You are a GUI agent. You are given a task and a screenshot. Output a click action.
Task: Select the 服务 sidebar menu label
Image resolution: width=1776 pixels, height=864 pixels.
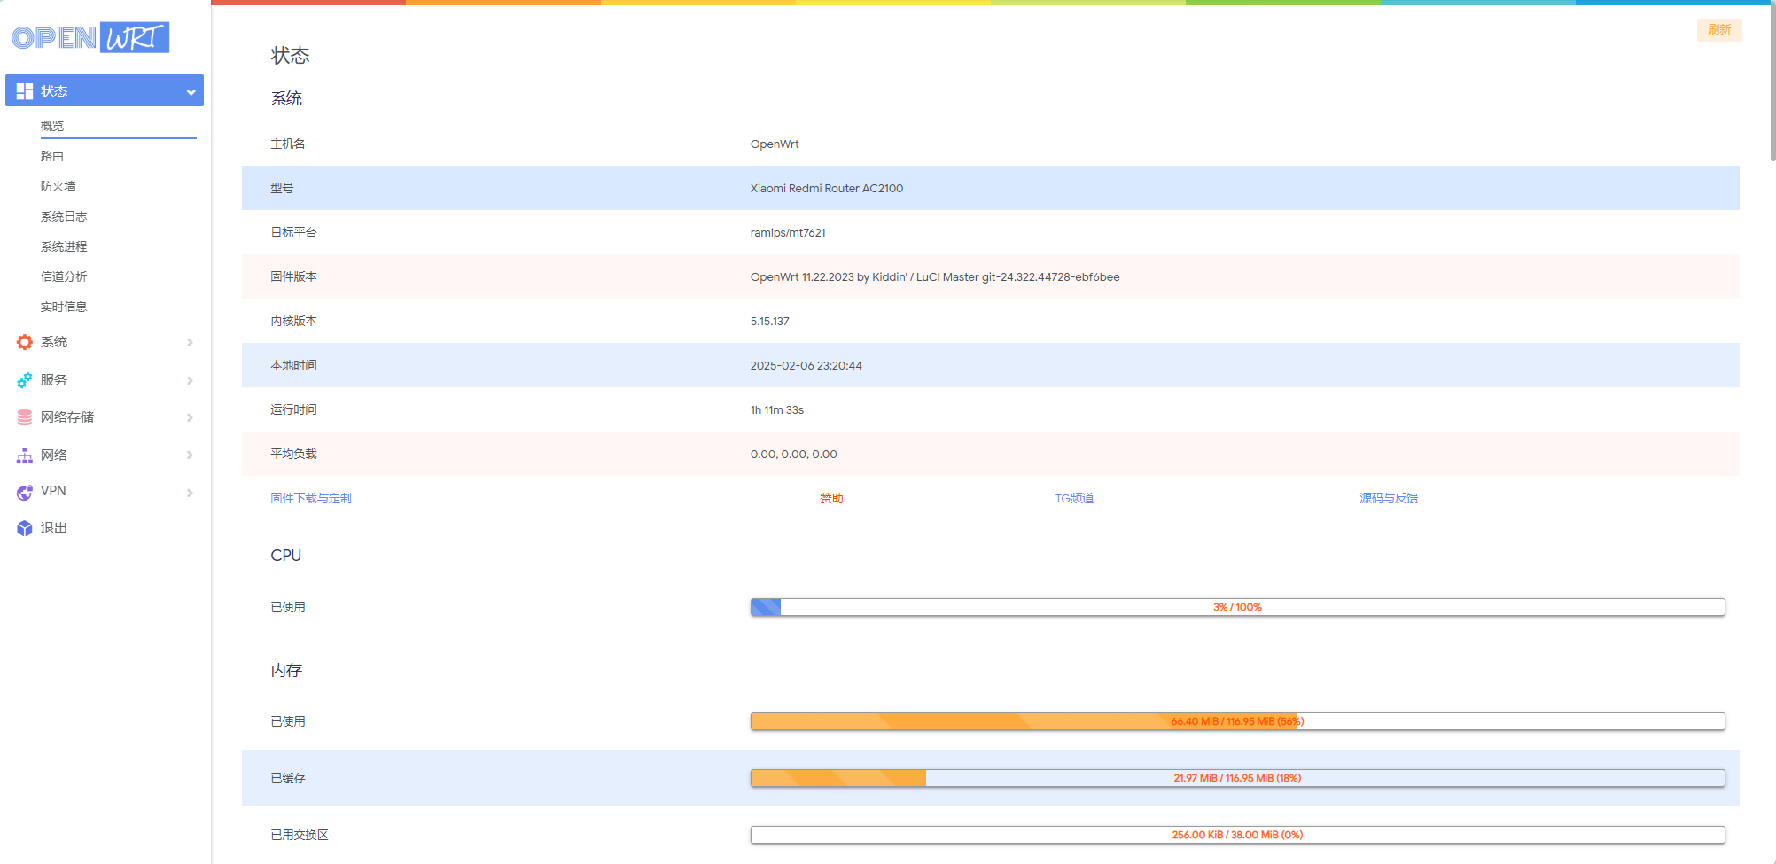[54, 380]
